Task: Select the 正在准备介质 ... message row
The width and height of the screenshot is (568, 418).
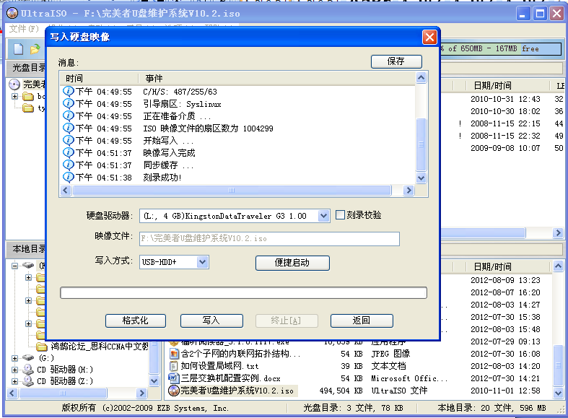Action: pos(238,116)
